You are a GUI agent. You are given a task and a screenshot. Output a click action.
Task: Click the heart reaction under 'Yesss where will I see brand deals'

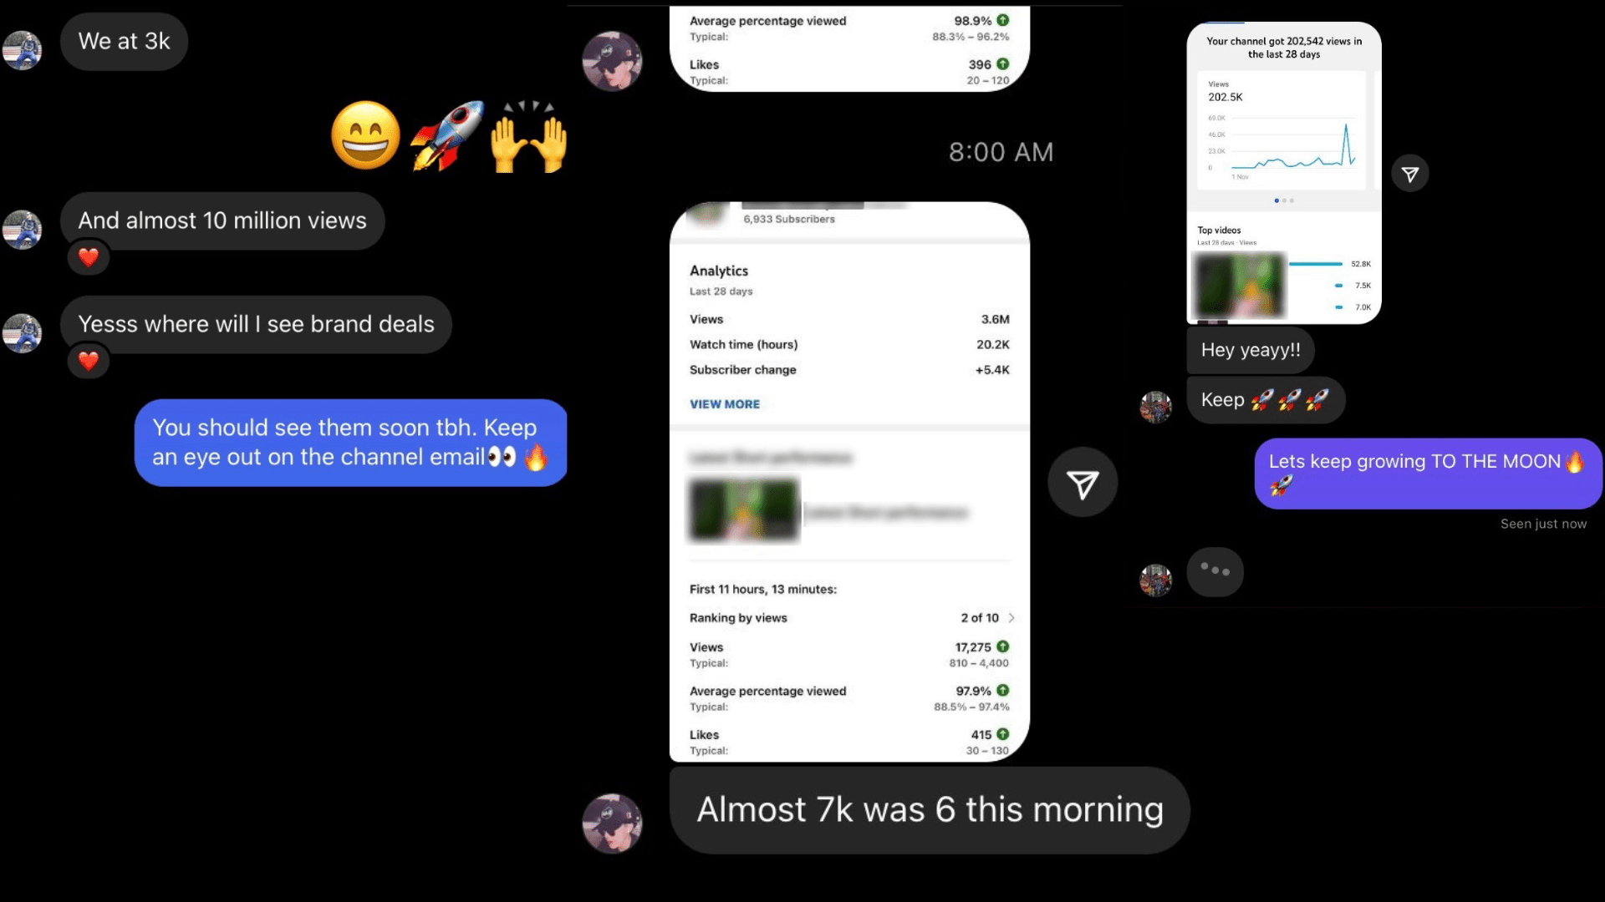point(89,361)
